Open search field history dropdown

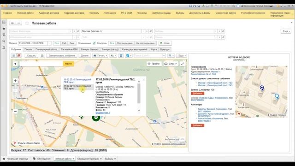pos(164,56)
